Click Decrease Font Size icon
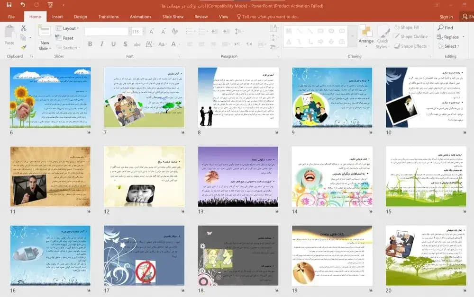Viewport: 474px width, 297px height. [x=163, y=31]
